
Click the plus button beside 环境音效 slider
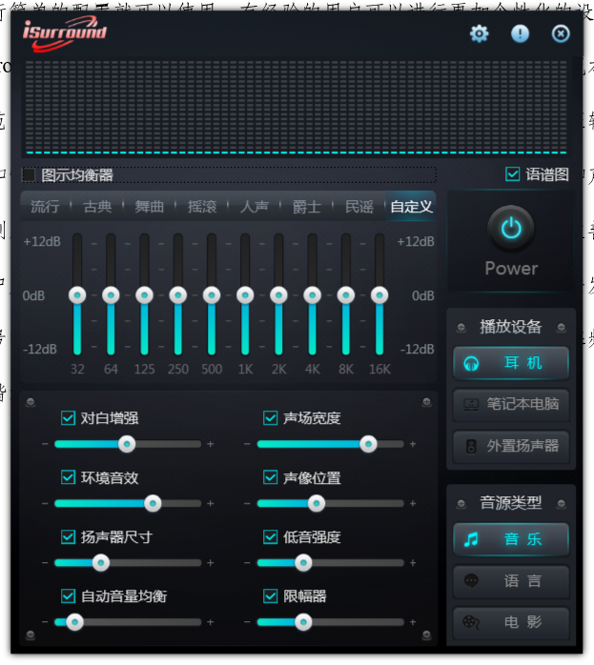click(211, 504)
